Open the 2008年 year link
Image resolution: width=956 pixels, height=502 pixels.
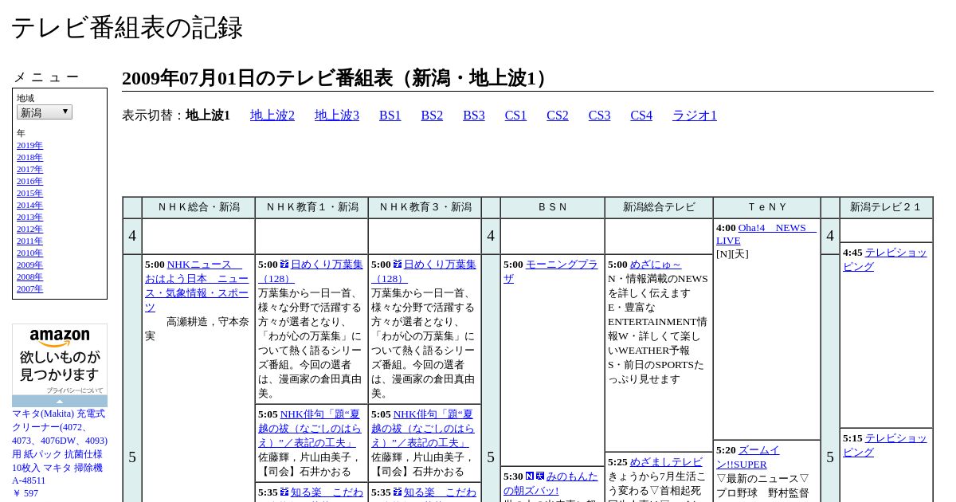29,276
